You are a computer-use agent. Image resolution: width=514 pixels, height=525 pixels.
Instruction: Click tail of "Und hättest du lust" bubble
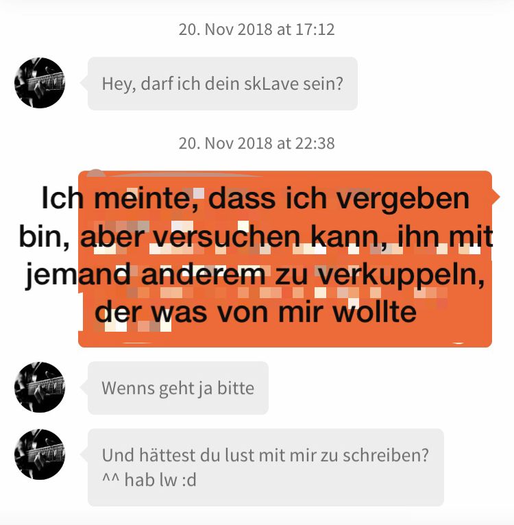point(84,454)
